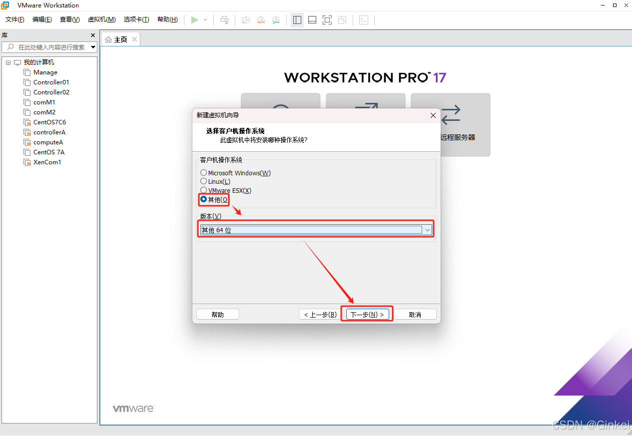Click the 帮助 button in the wizard
Image resolution: width=632 pixels, height=436 pixels.
pos(218,314)
